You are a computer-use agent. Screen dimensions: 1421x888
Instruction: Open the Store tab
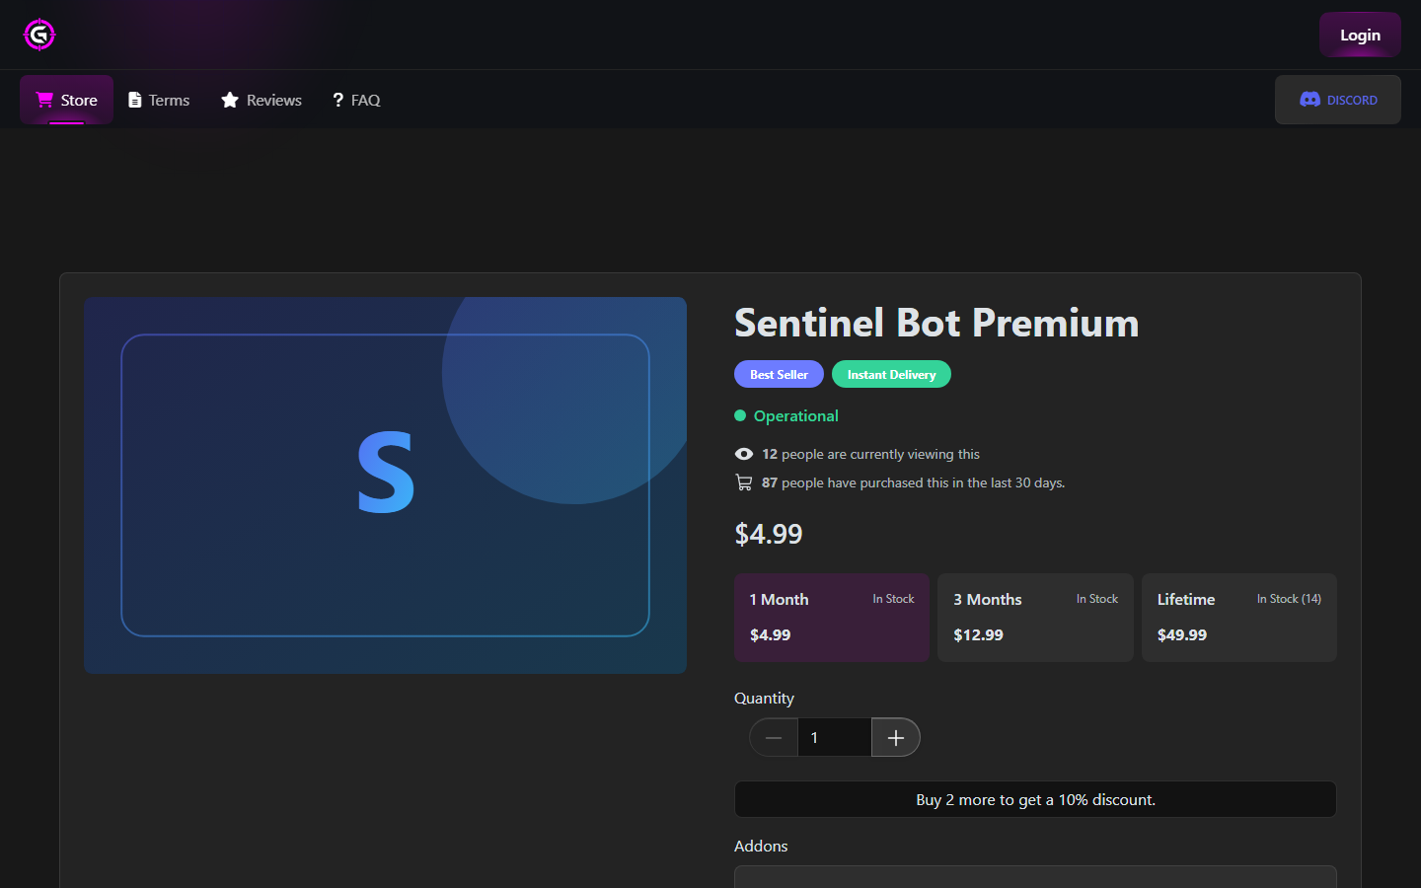(66, 100)
